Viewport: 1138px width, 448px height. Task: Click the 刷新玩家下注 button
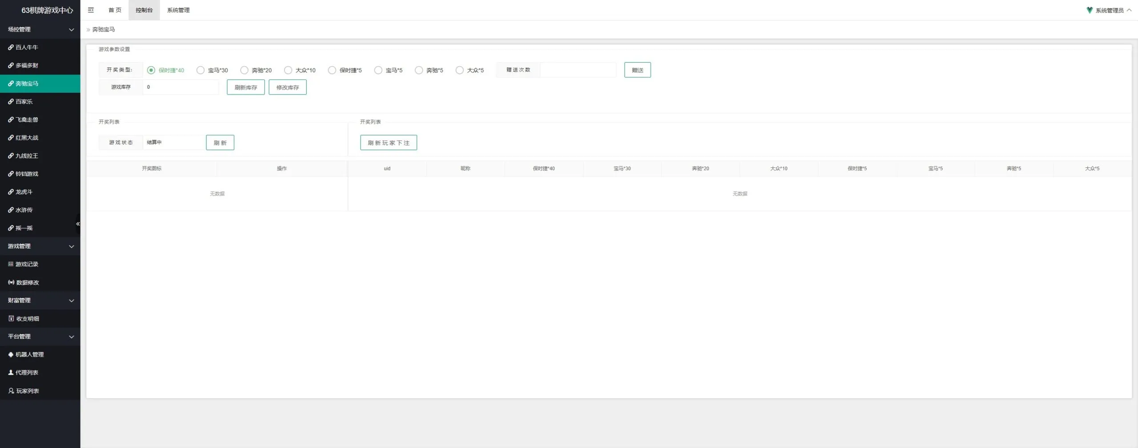[389, 143]
